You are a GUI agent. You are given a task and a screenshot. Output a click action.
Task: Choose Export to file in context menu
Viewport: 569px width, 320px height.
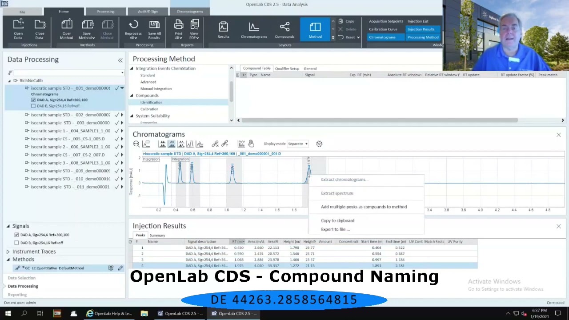click(x=335, y=229)
